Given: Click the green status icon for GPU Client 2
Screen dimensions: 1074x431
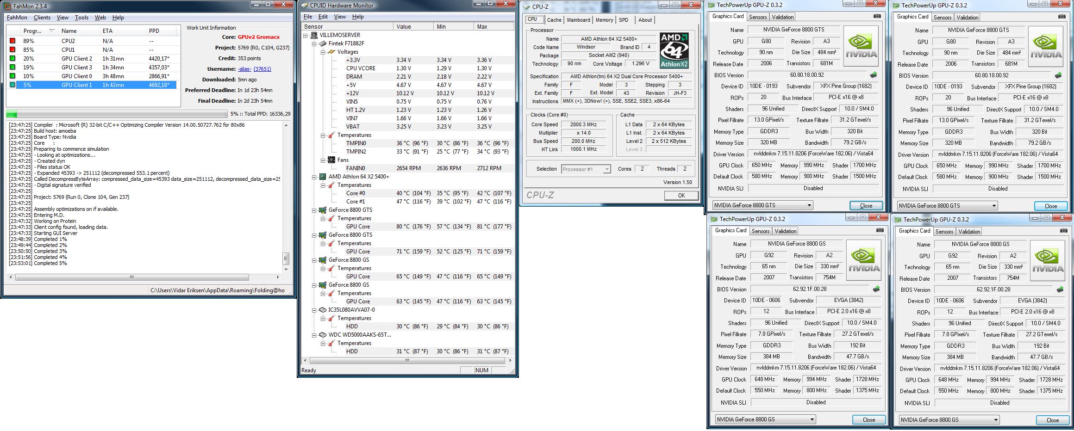Looking at the screenshot, I should click(12, 59).
